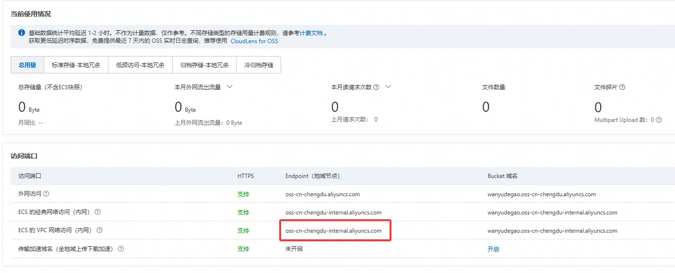The height and width of the screenshot is (273, 675).
Task: Click help icon next to 本月读请求次数
Action: pyautogui.click(x=376, y=87)
